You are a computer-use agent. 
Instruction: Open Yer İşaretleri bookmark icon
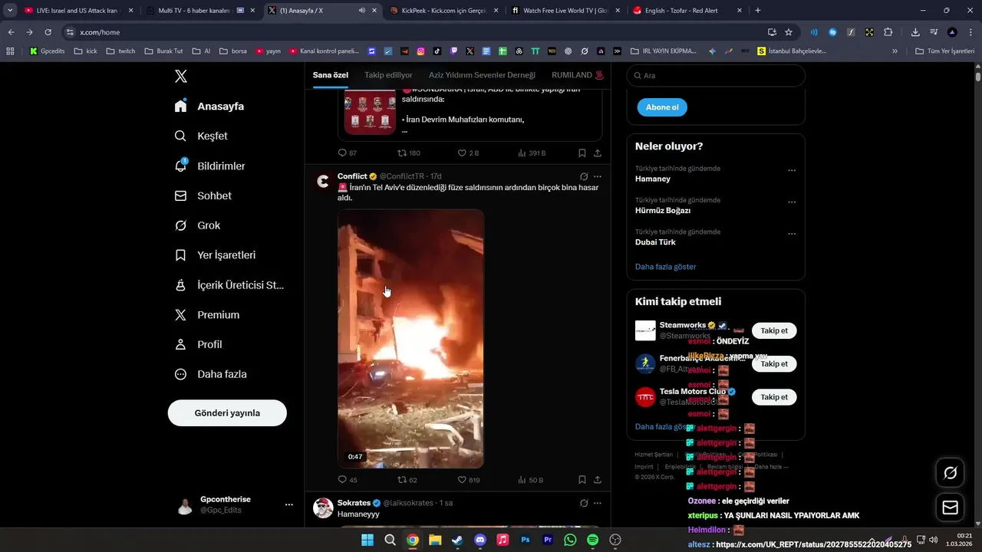click(x=180, y=255)
